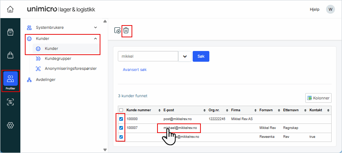Open Anonymiseringsforespørsler menu item
Viewport: 342px width, 153px height.
point(70,68)
